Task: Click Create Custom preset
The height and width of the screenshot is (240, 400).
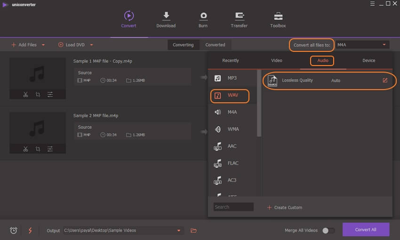Action: tap(285, 207)
